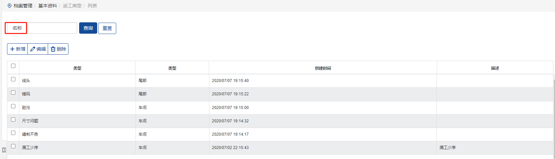The width and height of the screenshot is (555, 159).
Task: Click the 描述 column header
Action: 495,68
